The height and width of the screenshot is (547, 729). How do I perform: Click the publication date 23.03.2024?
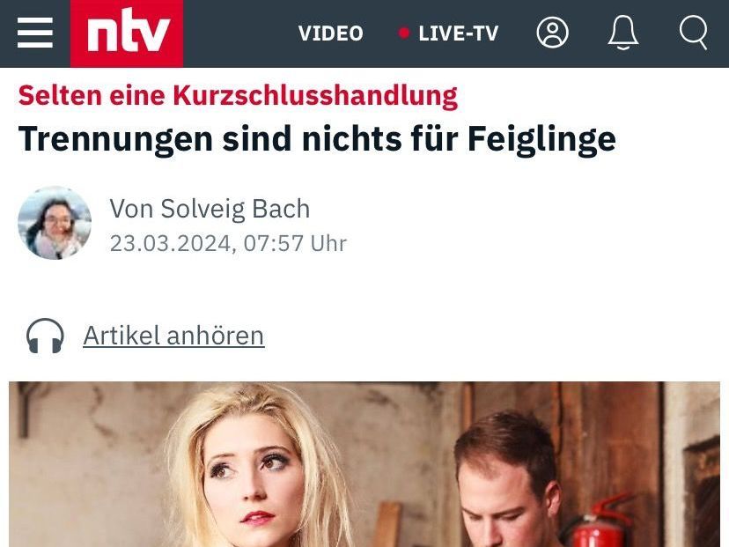click(x=170, y=243)
